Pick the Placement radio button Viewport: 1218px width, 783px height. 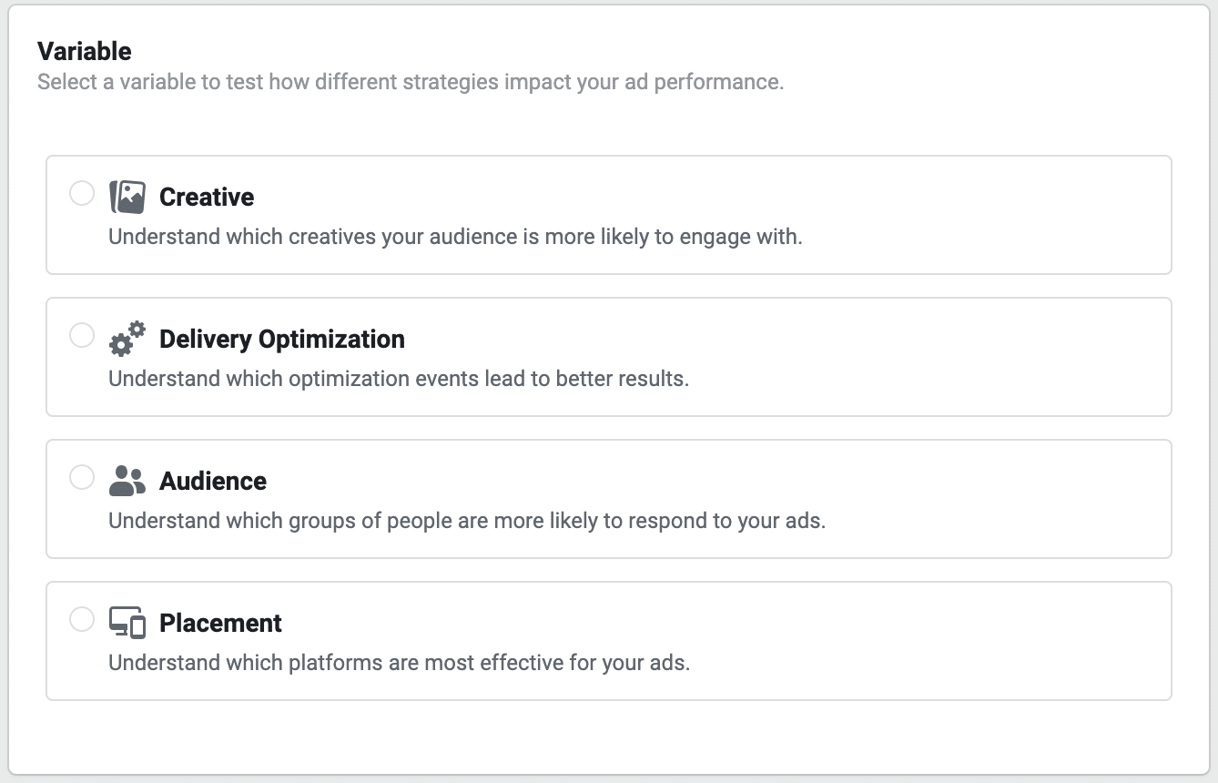(x=82, y=619)
